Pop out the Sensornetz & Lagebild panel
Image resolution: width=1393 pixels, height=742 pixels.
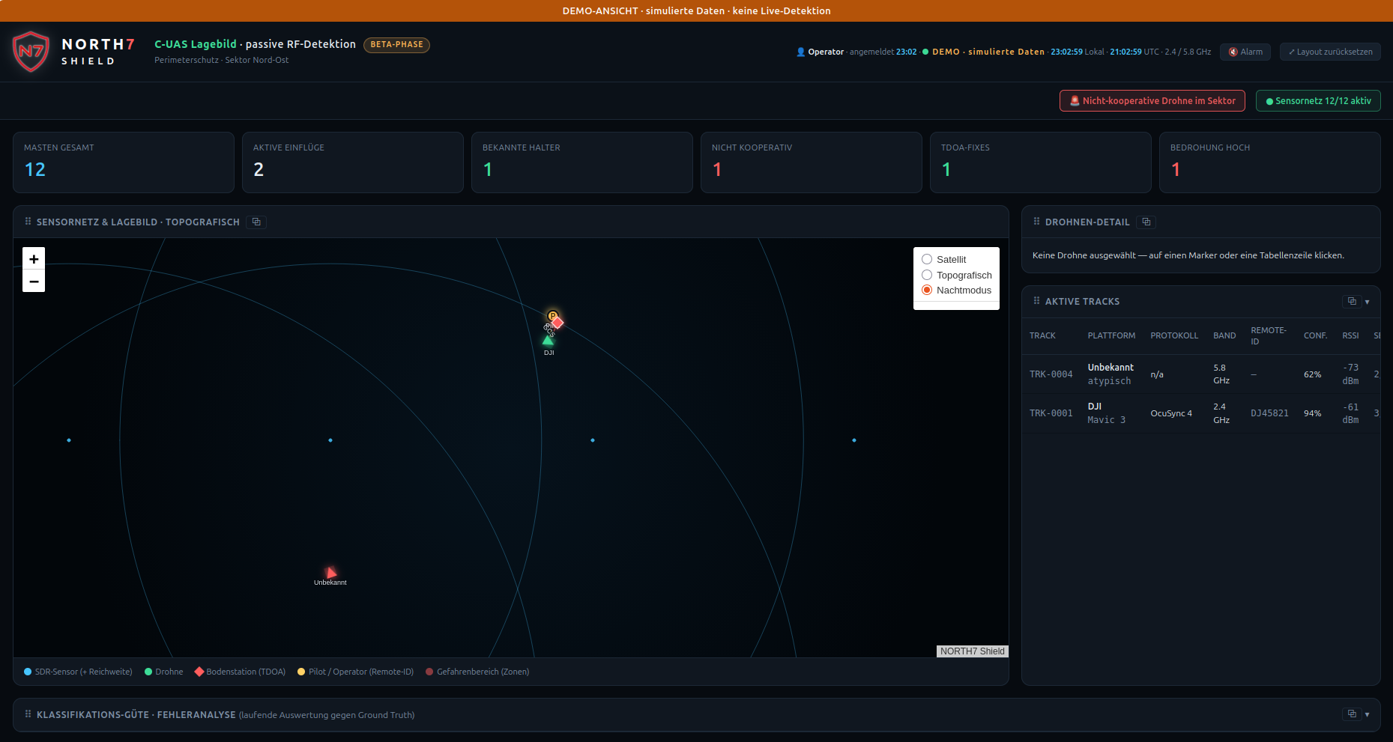[x=256, y=222]
